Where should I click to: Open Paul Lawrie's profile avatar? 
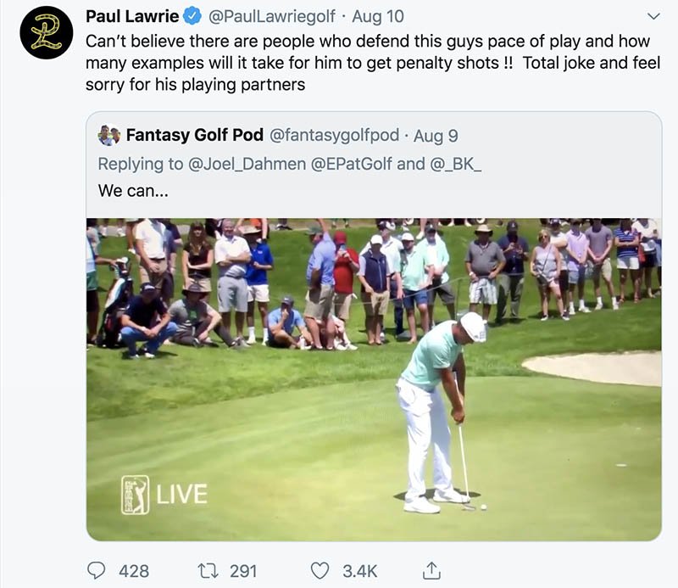(47, 32)
